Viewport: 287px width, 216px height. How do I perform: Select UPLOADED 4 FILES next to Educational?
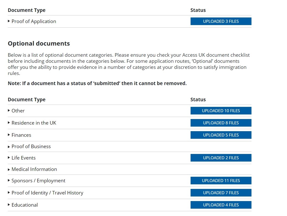point(221,205)
